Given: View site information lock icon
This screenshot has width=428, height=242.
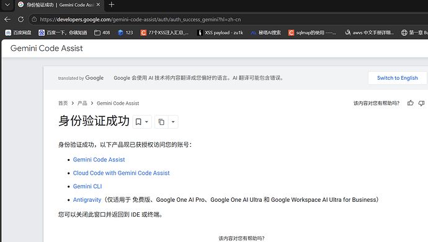Looking at the screenshot, I should [34, 19].
